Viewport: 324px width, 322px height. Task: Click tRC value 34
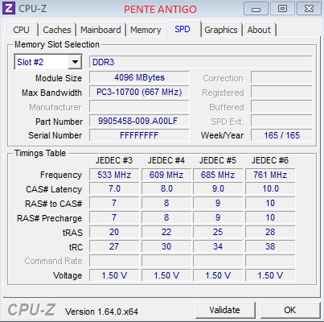218,246
